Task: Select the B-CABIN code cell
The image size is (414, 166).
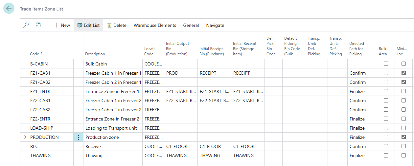Action: (51, 64)
